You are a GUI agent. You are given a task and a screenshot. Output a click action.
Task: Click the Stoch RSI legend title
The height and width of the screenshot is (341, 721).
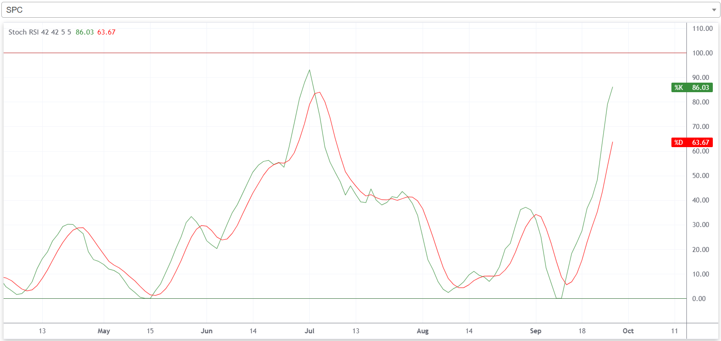(x=40, y=32)
